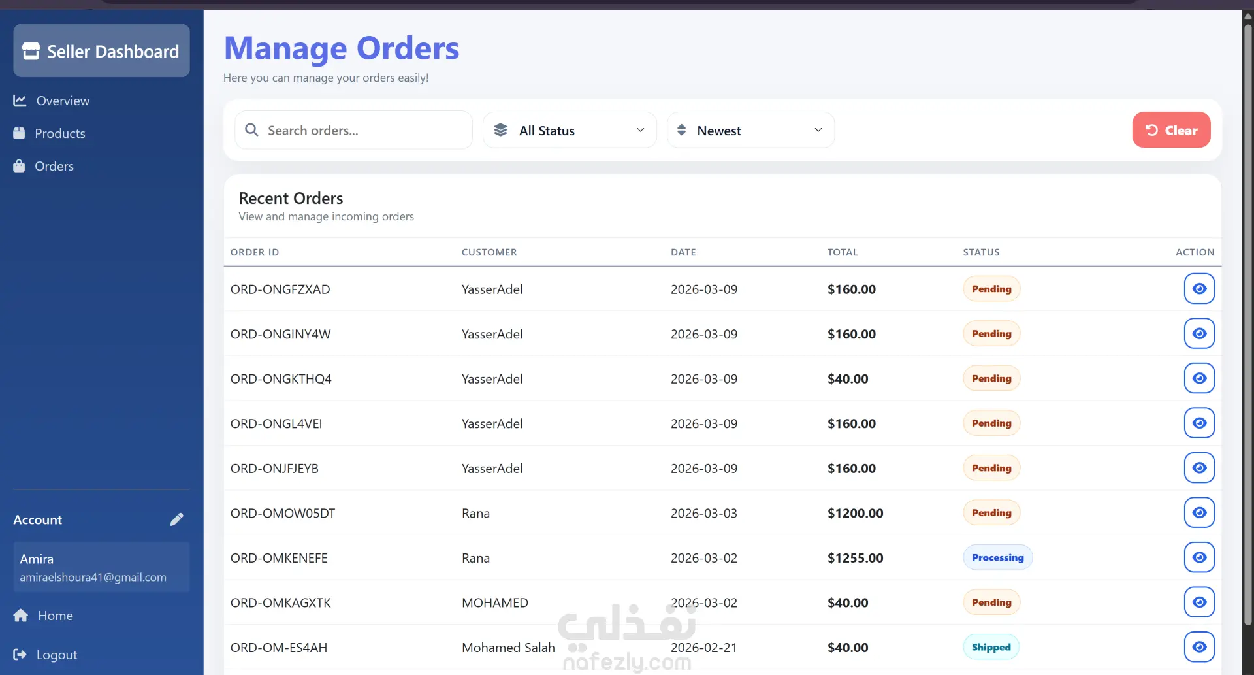Click the Pending status badge for ORD-OMOW05DT
1254x675 pixels.
pyautogui.click(x=991, y=513)
